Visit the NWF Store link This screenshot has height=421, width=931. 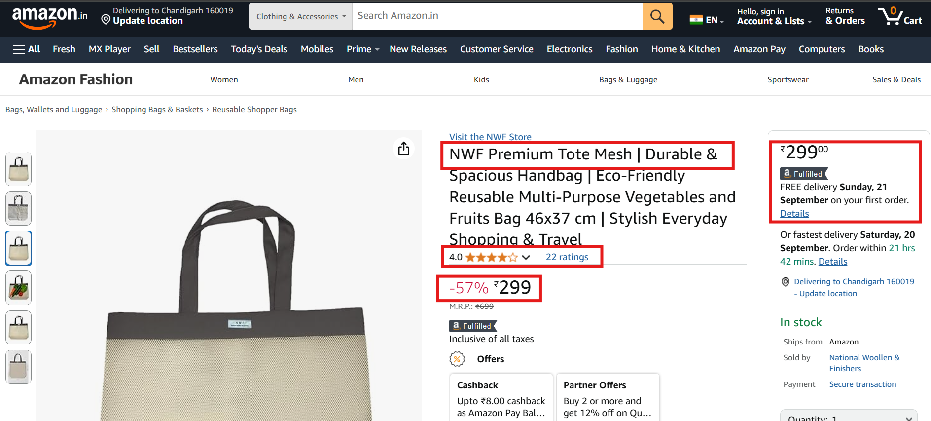490,137
